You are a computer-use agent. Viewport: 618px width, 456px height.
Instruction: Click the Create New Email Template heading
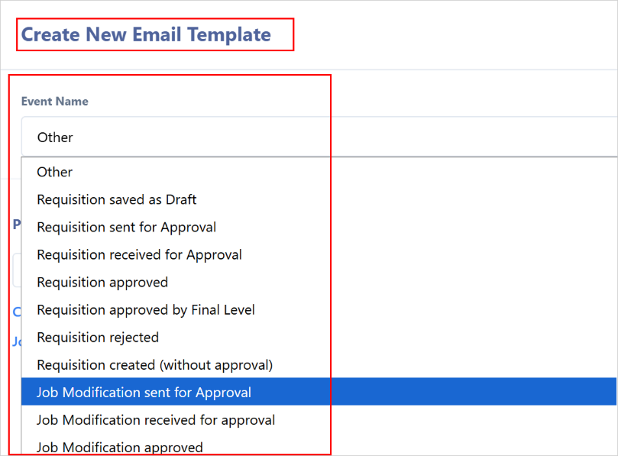click(x=146, y=34)
